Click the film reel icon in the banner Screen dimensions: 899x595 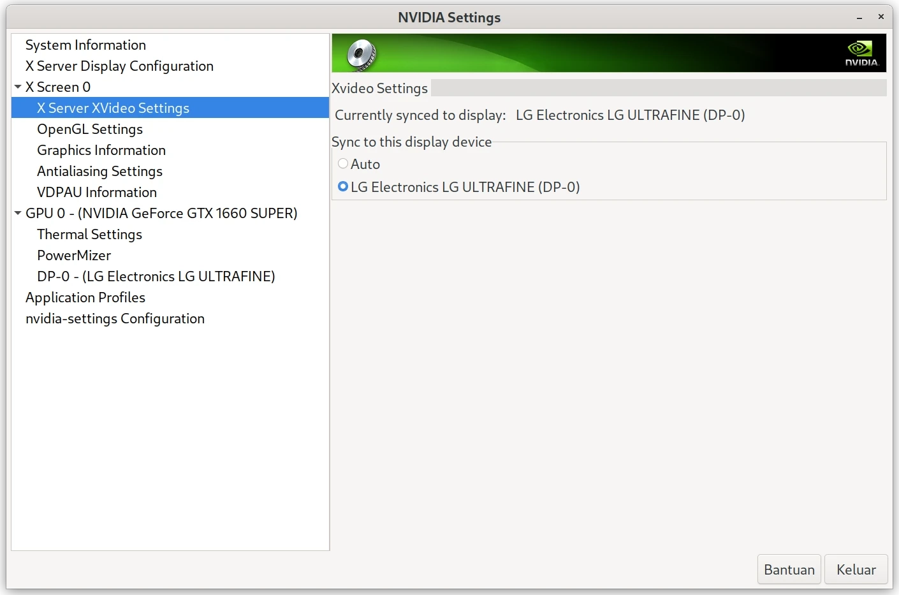(x=360, y=53)
